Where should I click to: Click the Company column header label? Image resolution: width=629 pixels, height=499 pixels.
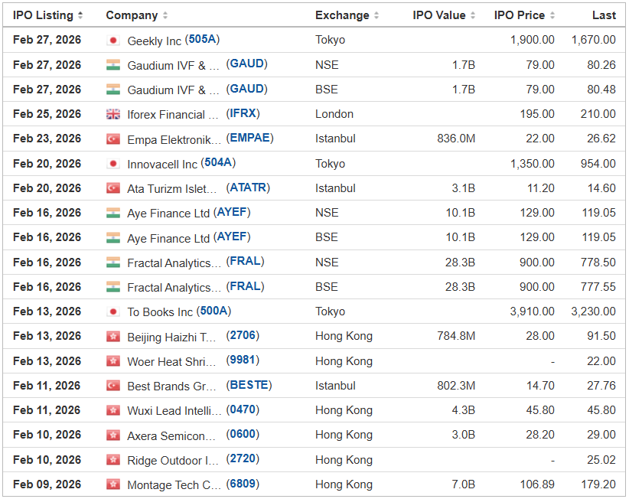pyautogui.click(x=132, y=15)
